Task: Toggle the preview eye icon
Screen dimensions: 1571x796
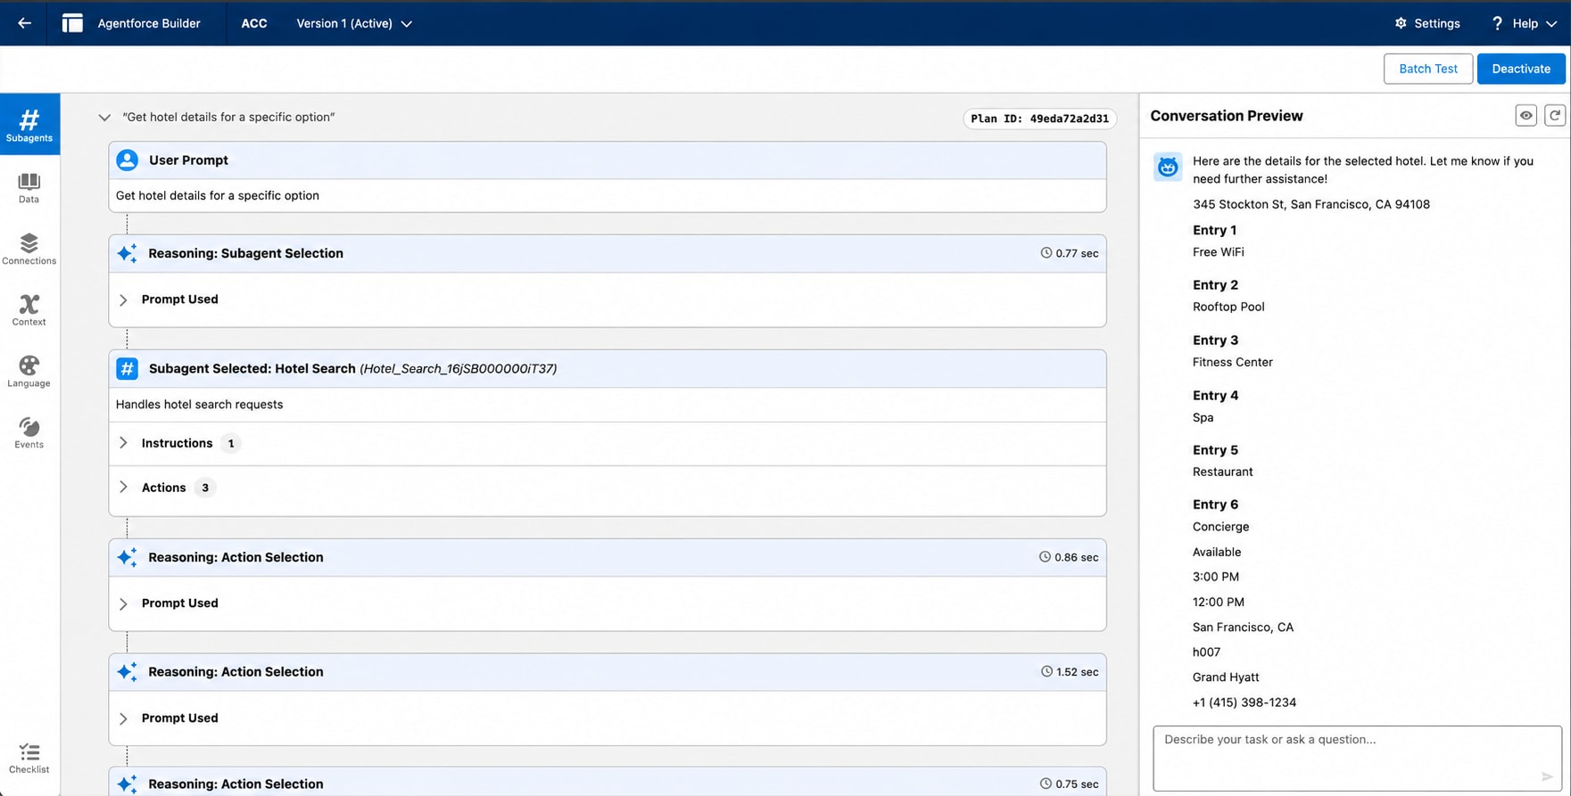Action: click(1526, 115)
